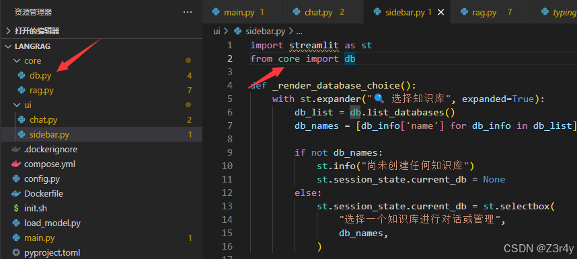Click the sidebar.py breadcrumb segment

click(x=266, y=32)
